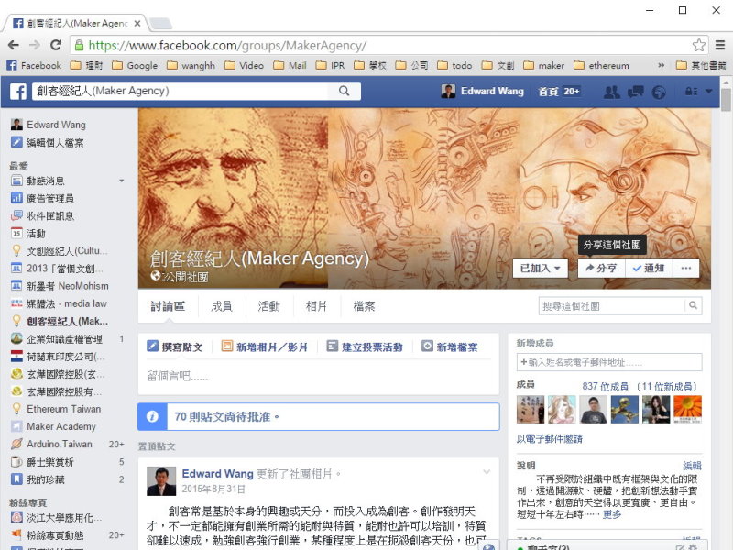Viewport: 733px width, 550px height.
Task: Open 新墨者 NeoMohism in the sidebar
Action: (60, 286)
